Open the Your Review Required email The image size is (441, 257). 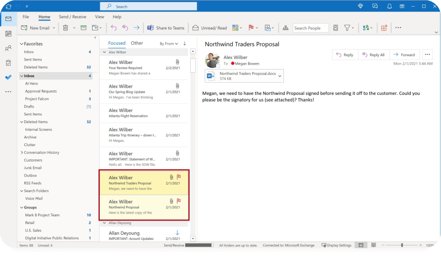coord(144,67)
